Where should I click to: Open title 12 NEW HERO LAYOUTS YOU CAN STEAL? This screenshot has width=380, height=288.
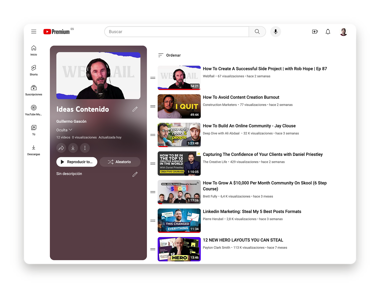point(243,240)
